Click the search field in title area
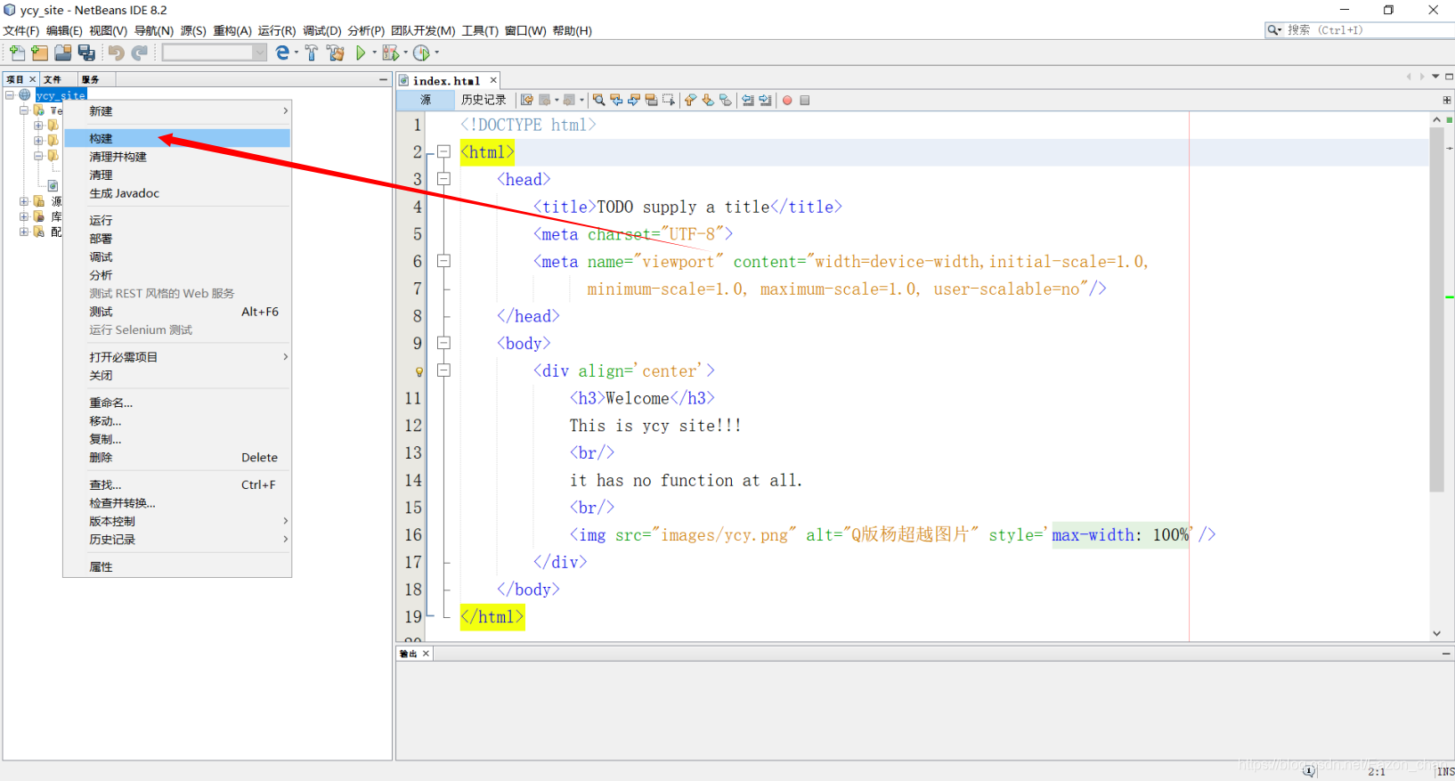 tap(1360, 29)
